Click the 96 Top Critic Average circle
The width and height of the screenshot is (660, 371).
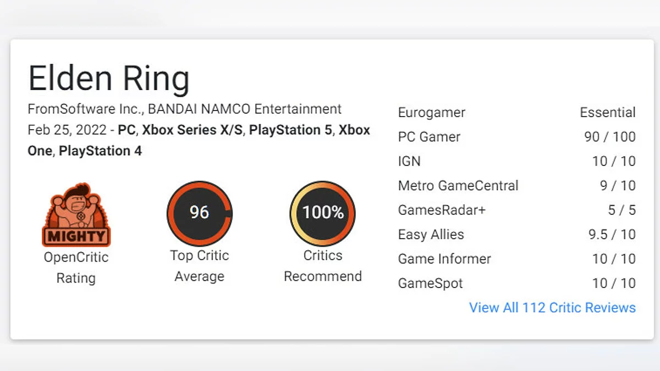199,213
